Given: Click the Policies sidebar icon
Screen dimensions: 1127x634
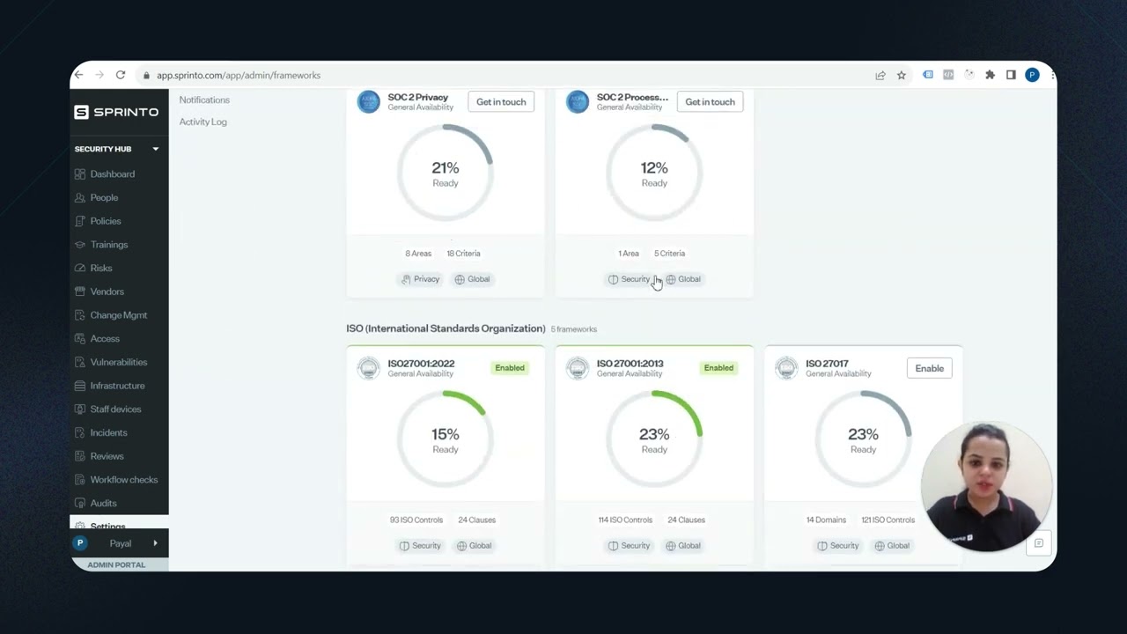Looking at the screenshot, I should [80, 221].
